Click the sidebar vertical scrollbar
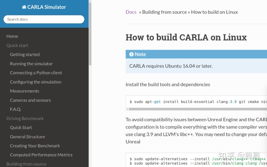Screen dimensions: 267x167 (90, 34)
